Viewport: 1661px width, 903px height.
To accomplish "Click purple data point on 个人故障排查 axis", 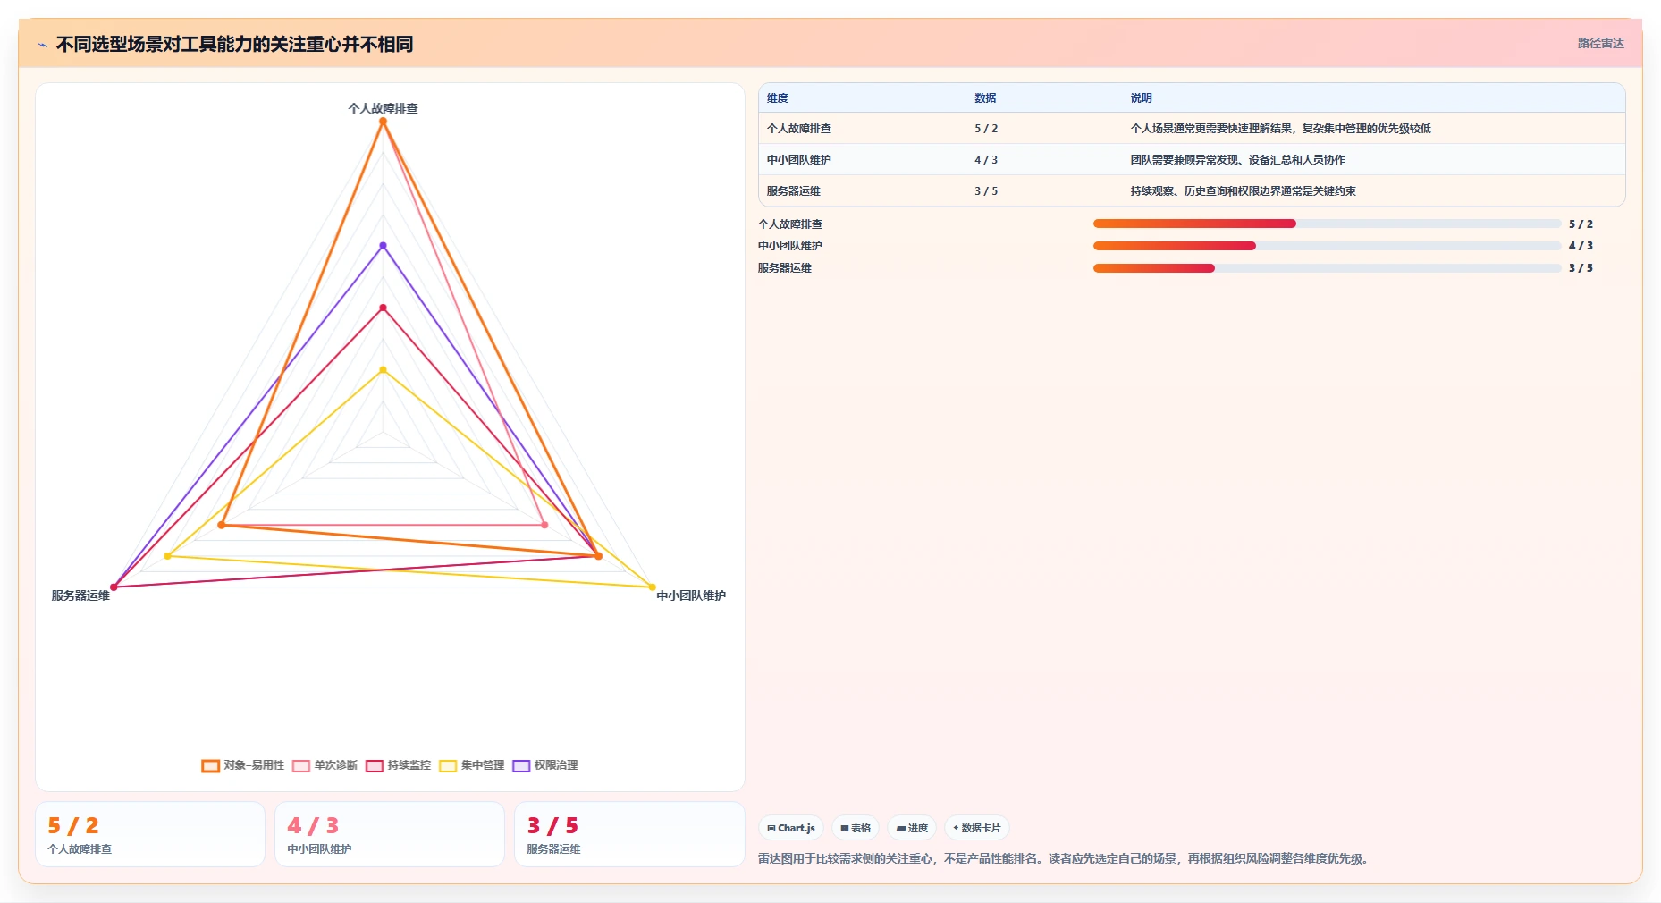I will (383, 245).
